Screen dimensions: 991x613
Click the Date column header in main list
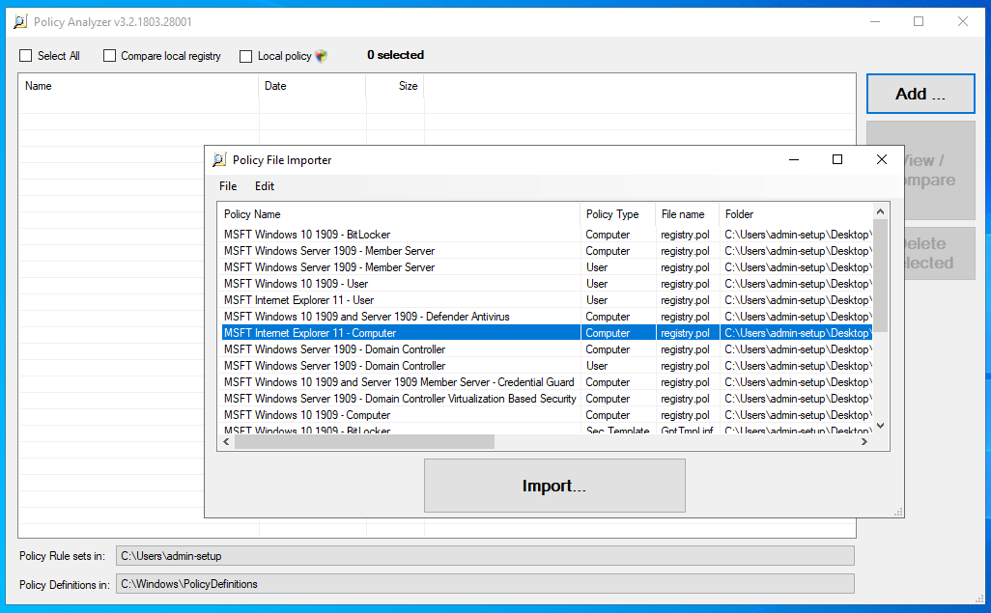click(x=312, y=86)
